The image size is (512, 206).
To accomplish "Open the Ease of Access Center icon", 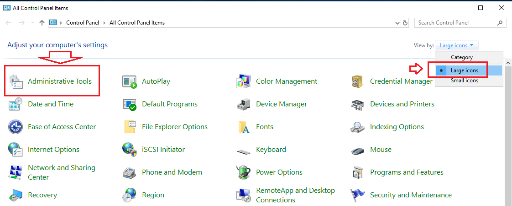I will click(16, 127).
